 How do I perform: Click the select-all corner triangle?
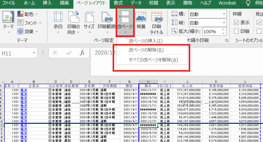(x=2, y=82)
